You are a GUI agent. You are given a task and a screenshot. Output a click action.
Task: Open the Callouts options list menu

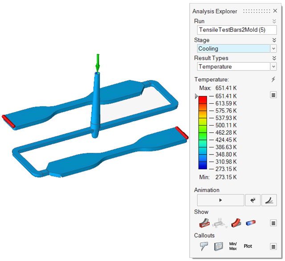(273, 246)
